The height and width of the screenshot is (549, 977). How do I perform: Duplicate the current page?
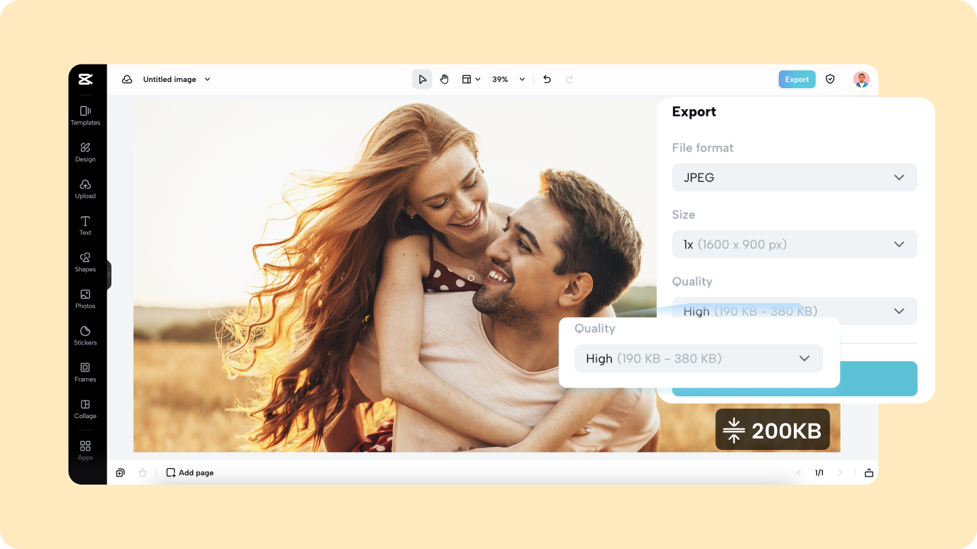120,472
